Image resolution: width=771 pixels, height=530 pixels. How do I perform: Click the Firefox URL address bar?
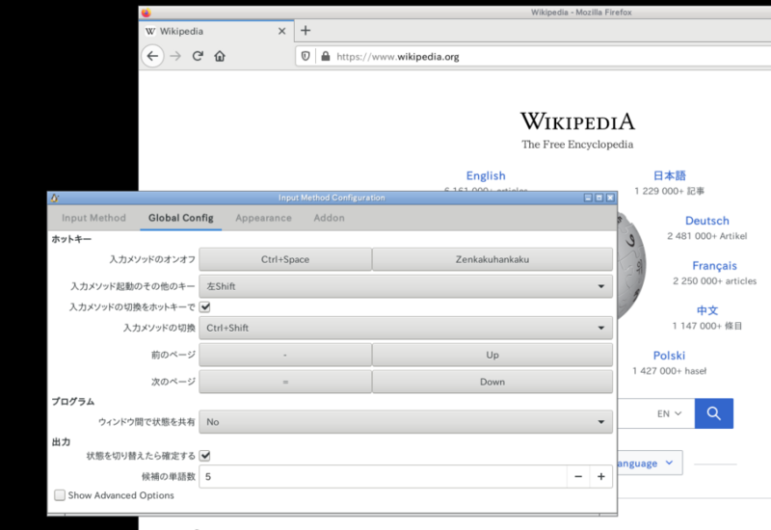[533, 57]
